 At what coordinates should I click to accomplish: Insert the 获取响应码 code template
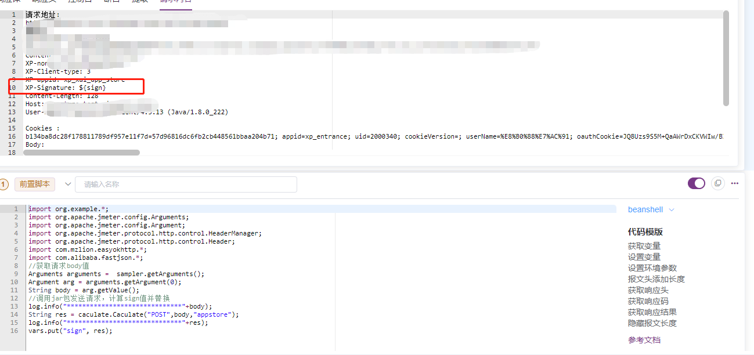648,301
